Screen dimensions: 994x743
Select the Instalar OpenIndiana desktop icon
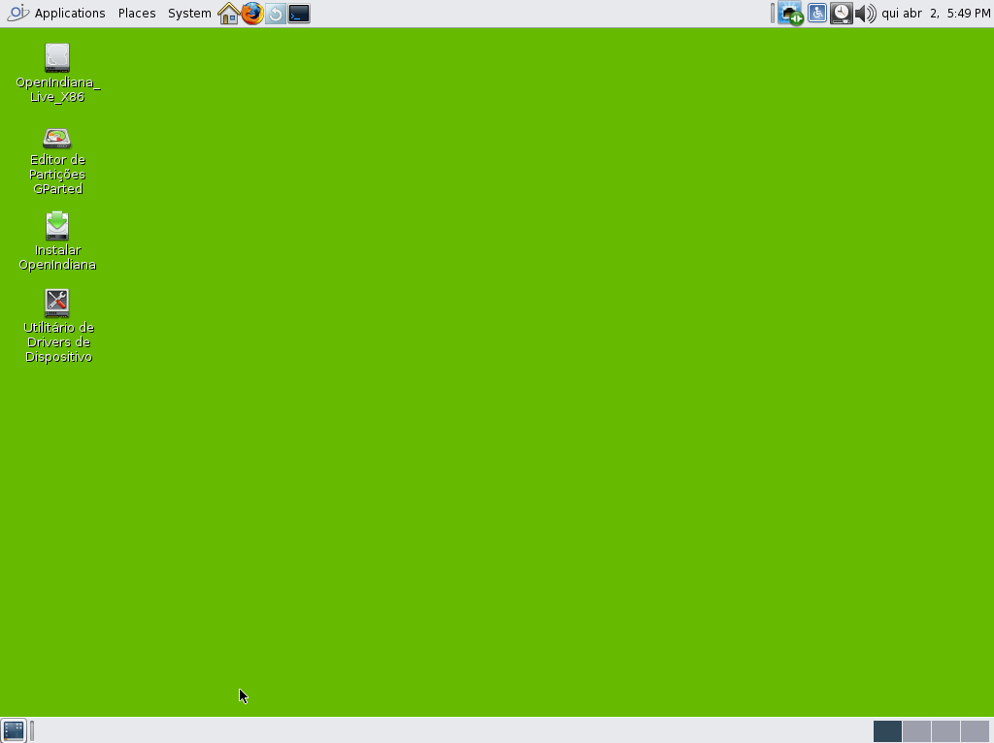point(57,242)
